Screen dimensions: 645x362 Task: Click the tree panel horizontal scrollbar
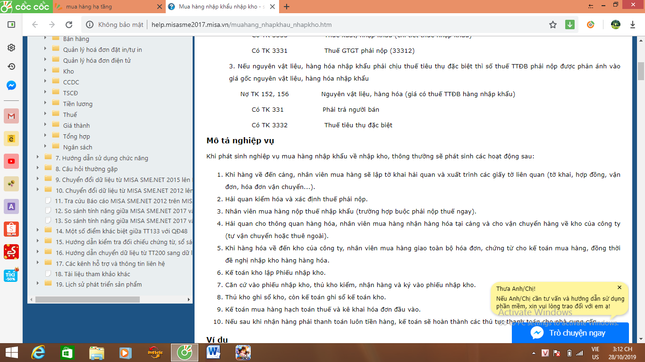[87, 299]
